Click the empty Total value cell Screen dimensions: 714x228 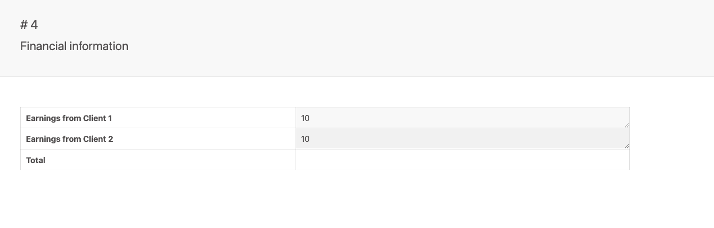pyautogui.click(x=462, y=160)
